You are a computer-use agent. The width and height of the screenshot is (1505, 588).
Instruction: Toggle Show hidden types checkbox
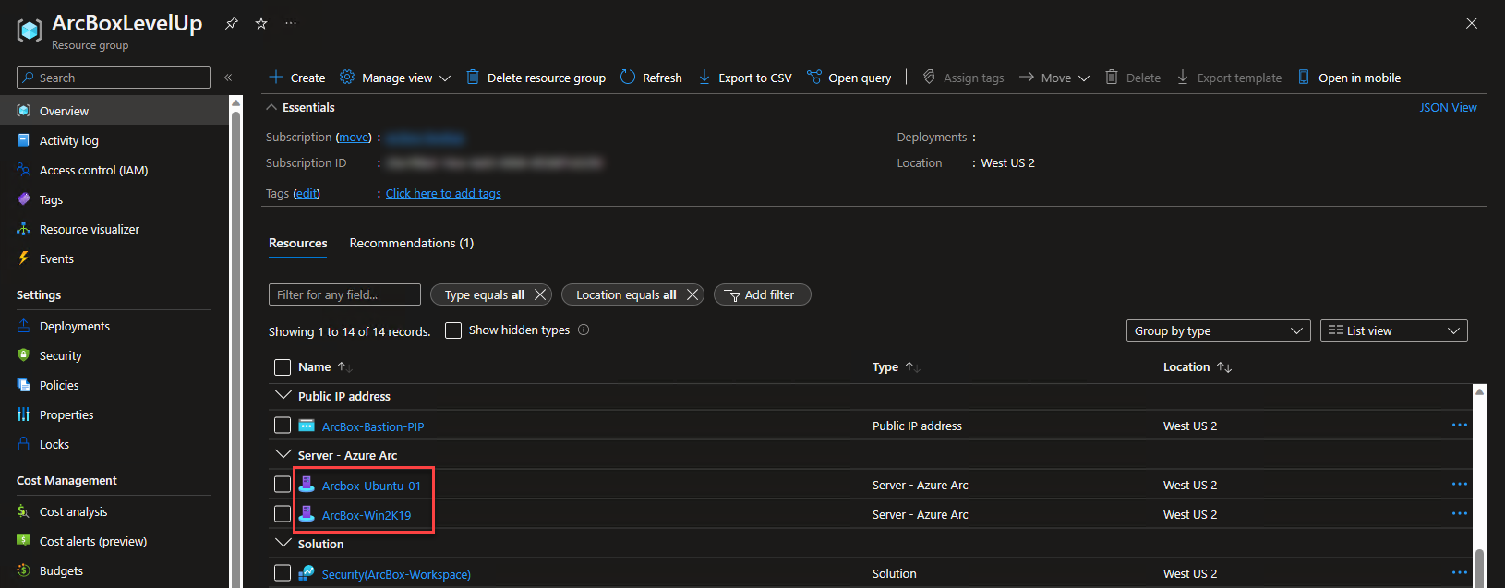pyautogui.click(x=453, y=330)
